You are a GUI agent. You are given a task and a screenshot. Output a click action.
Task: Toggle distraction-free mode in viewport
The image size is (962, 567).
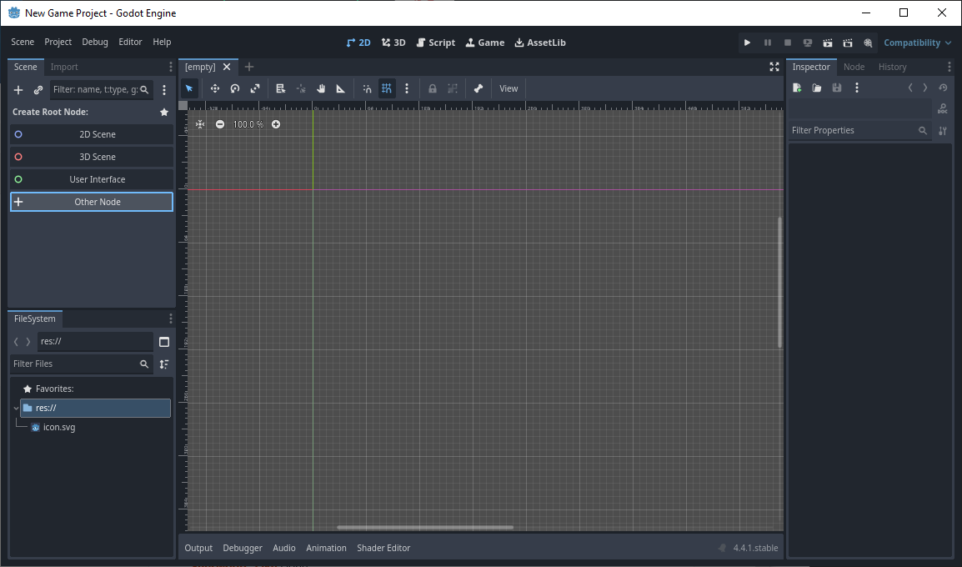774,67
